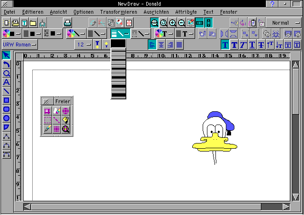
Task: Open the Datei menu
Action: tap(9, 12)
